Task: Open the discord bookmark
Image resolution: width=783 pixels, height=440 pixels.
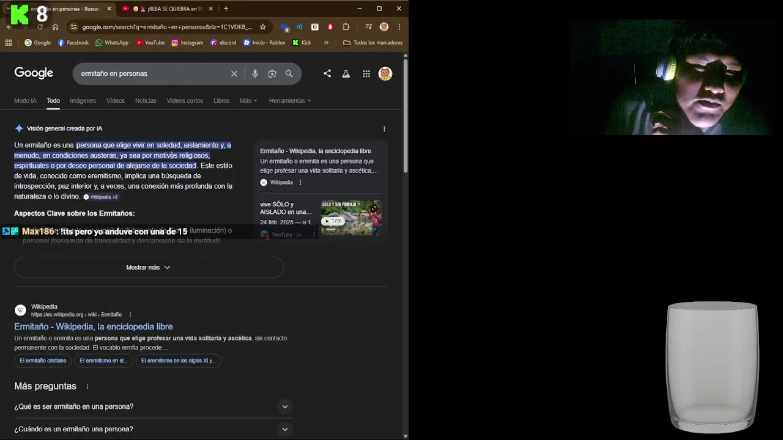Action: [223, 43]
